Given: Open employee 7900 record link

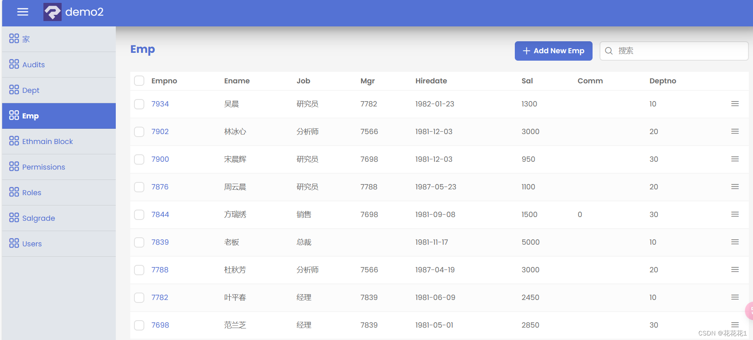Looking at the screenshot, I should pyautogui.click(x=160, y=159).
